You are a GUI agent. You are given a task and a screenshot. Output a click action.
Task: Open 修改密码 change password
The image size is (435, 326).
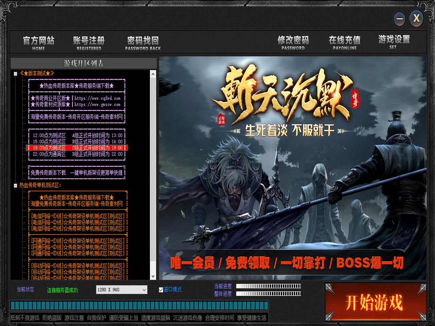point(293,42)
